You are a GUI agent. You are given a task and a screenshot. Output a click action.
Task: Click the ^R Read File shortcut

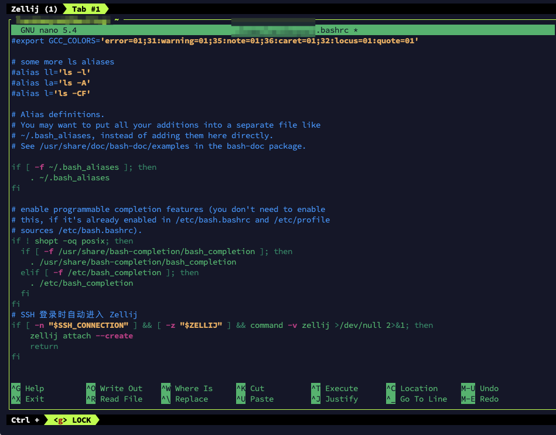(114, 399)
